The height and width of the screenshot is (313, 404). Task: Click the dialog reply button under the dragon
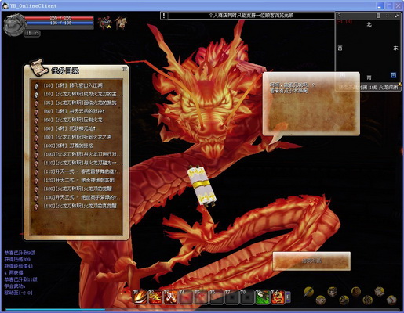(311, 261)
